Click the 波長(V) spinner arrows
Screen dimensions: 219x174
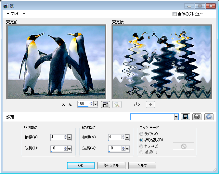pyautogui.click(x=123, y=148)
